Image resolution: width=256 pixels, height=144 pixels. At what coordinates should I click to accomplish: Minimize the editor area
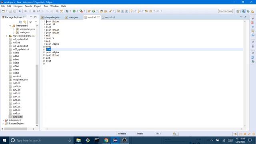point(241,17)
